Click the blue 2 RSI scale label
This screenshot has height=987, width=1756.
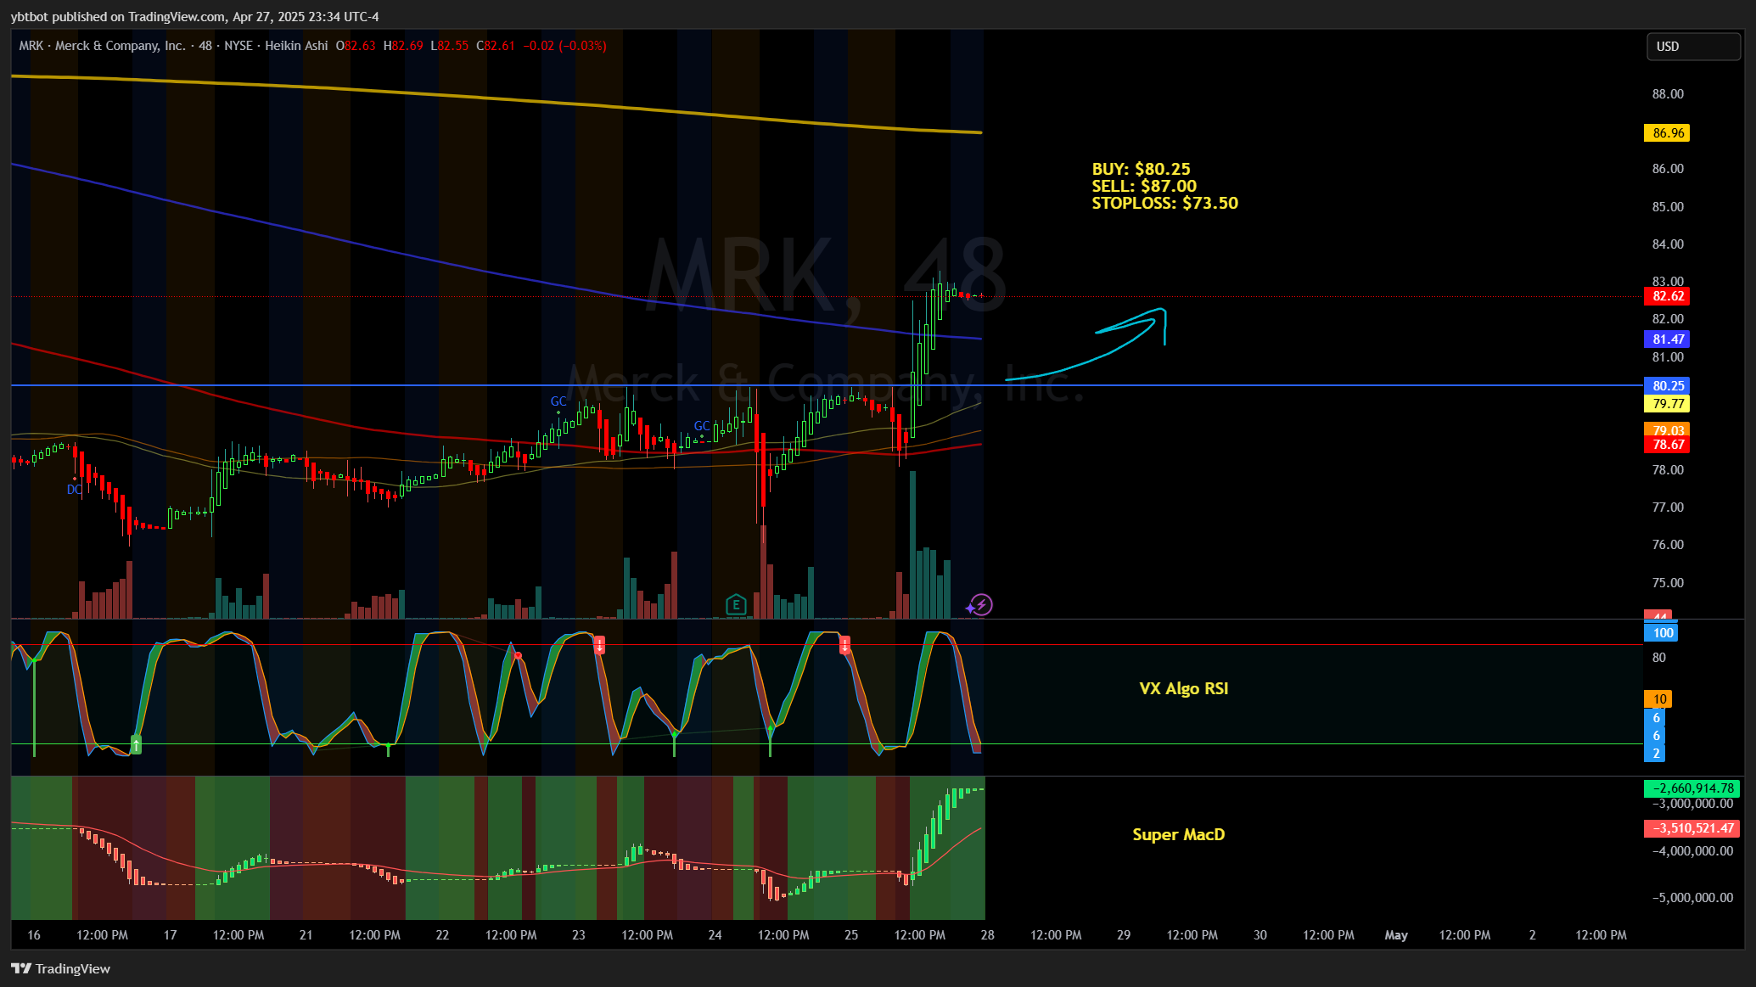[x=1655, y=754]
